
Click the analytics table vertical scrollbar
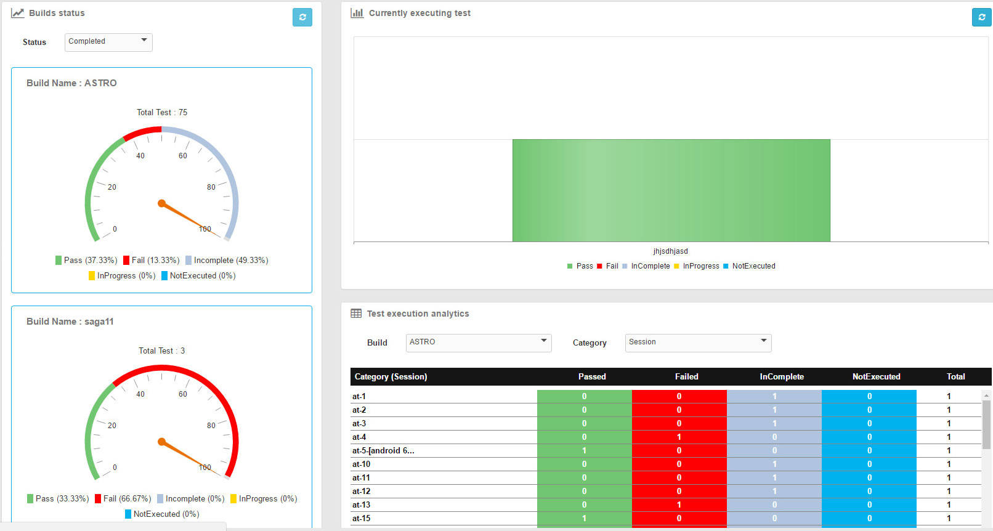(x=986, y=425)
